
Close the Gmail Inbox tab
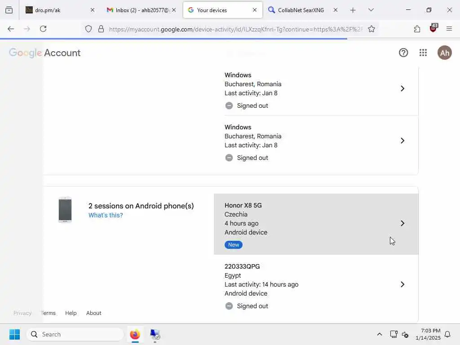(174, 10)
